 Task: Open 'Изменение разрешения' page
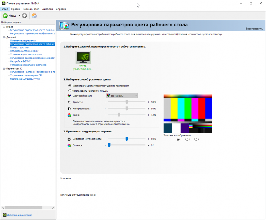(23, 40)
